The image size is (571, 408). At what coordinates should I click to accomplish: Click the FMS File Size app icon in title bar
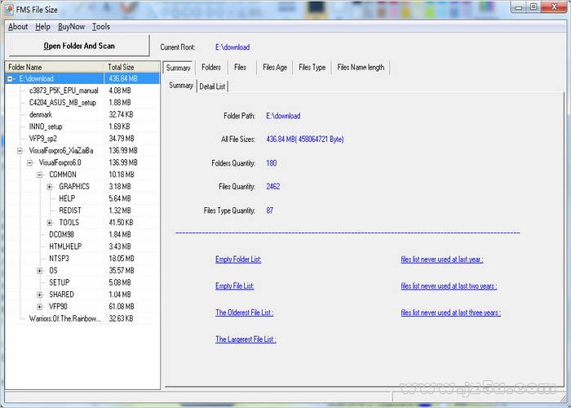9,10
